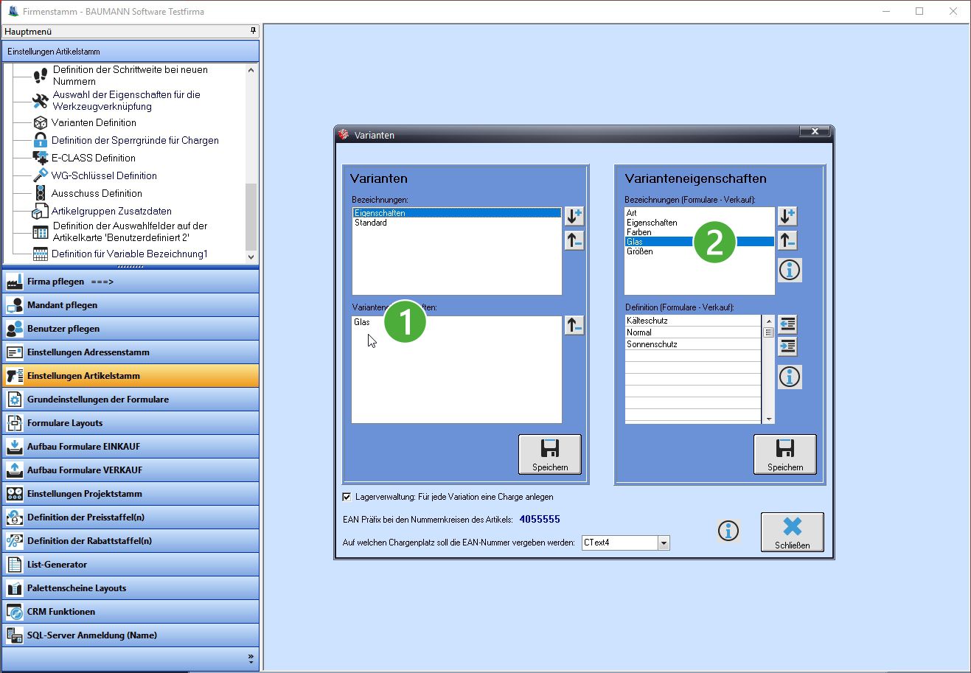Click the Variable Bezeichnung1 grid icon
Screen dimensions: 971x673
coord(41,254)
